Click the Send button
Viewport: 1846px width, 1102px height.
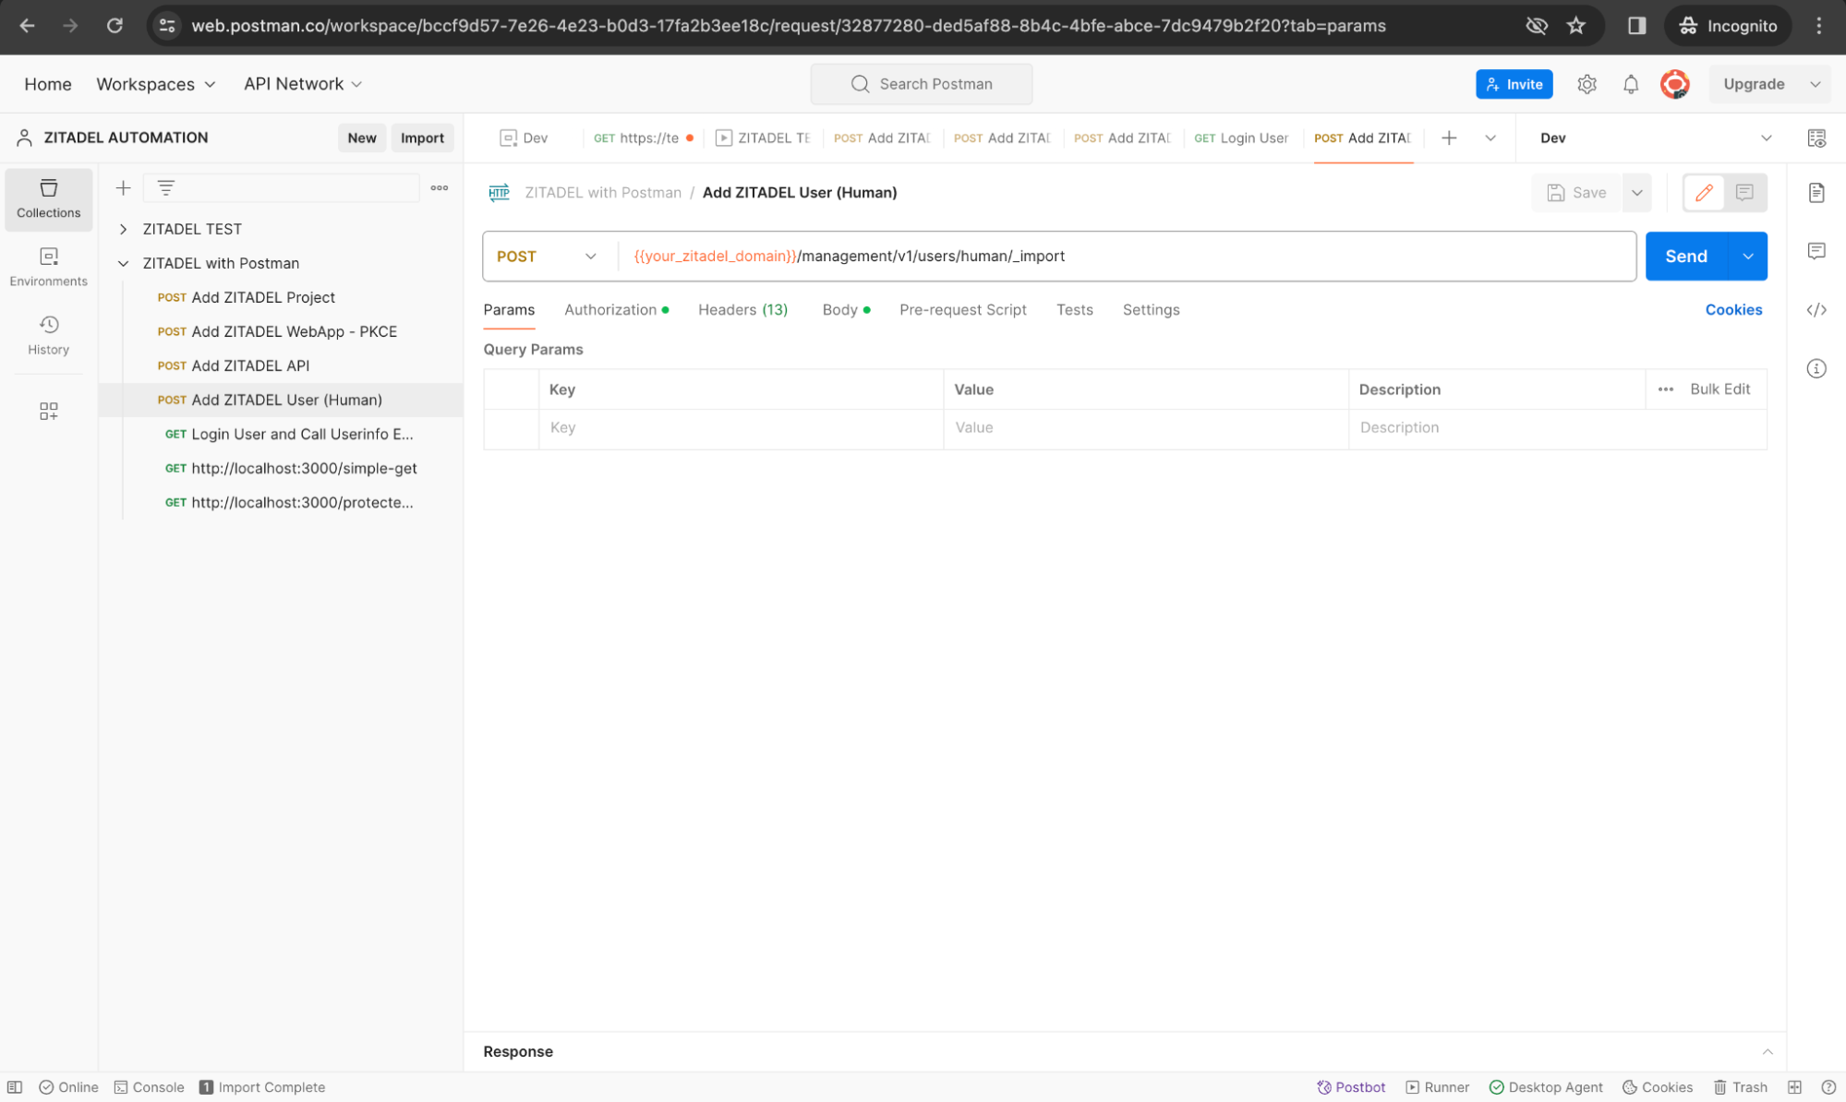point(1685,257)
